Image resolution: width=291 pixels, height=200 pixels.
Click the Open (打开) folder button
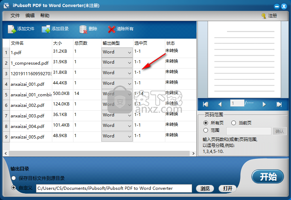click(x=227, y=188)
